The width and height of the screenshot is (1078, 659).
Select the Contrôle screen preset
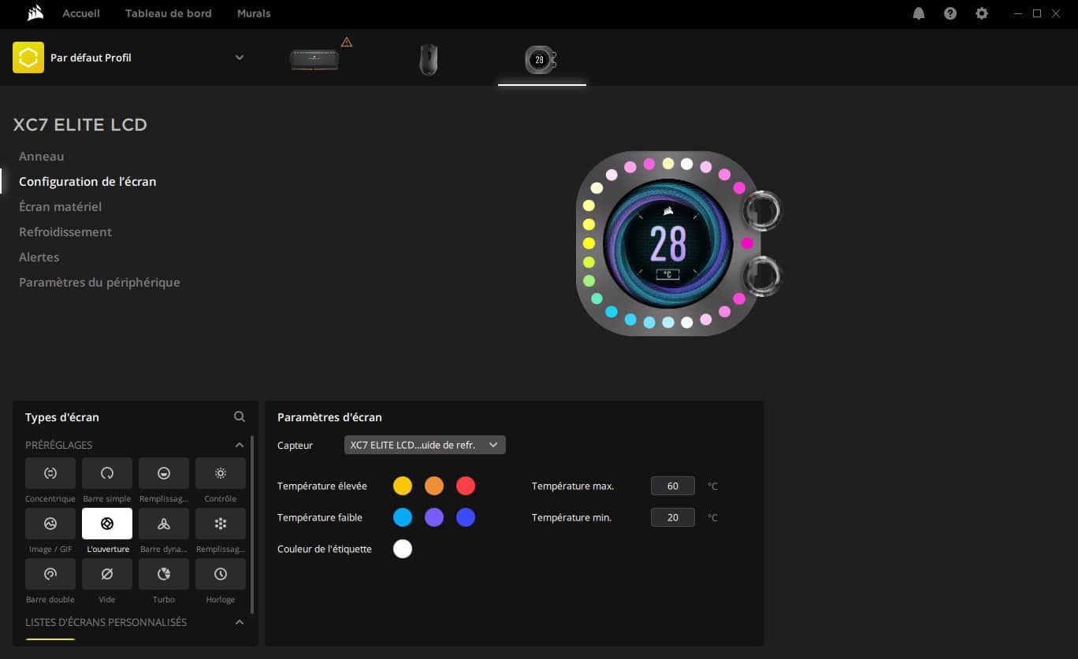(x=221, y=473)
